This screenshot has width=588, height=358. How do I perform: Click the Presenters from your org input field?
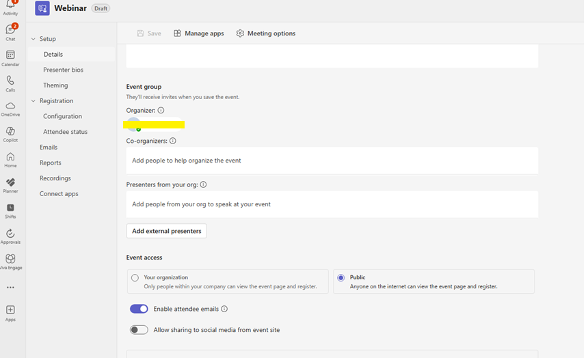(332, 204)
